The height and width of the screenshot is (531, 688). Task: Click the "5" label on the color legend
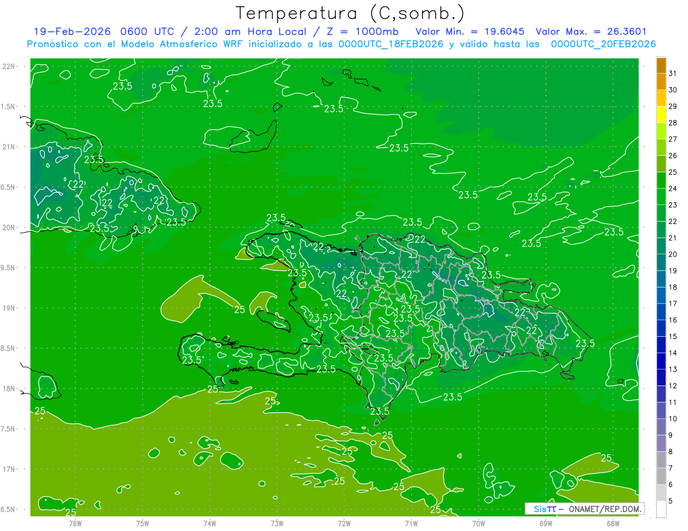pyautogui.click(x=670, y=501)
